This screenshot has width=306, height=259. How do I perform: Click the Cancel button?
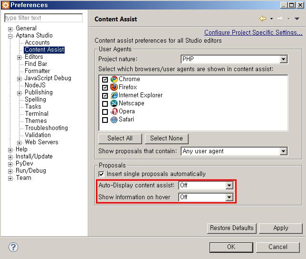(x=278, y=247)
